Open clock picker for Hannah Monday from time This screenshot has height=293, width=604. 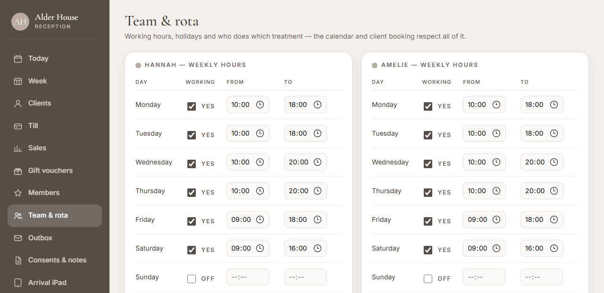[x=260, y=105]
